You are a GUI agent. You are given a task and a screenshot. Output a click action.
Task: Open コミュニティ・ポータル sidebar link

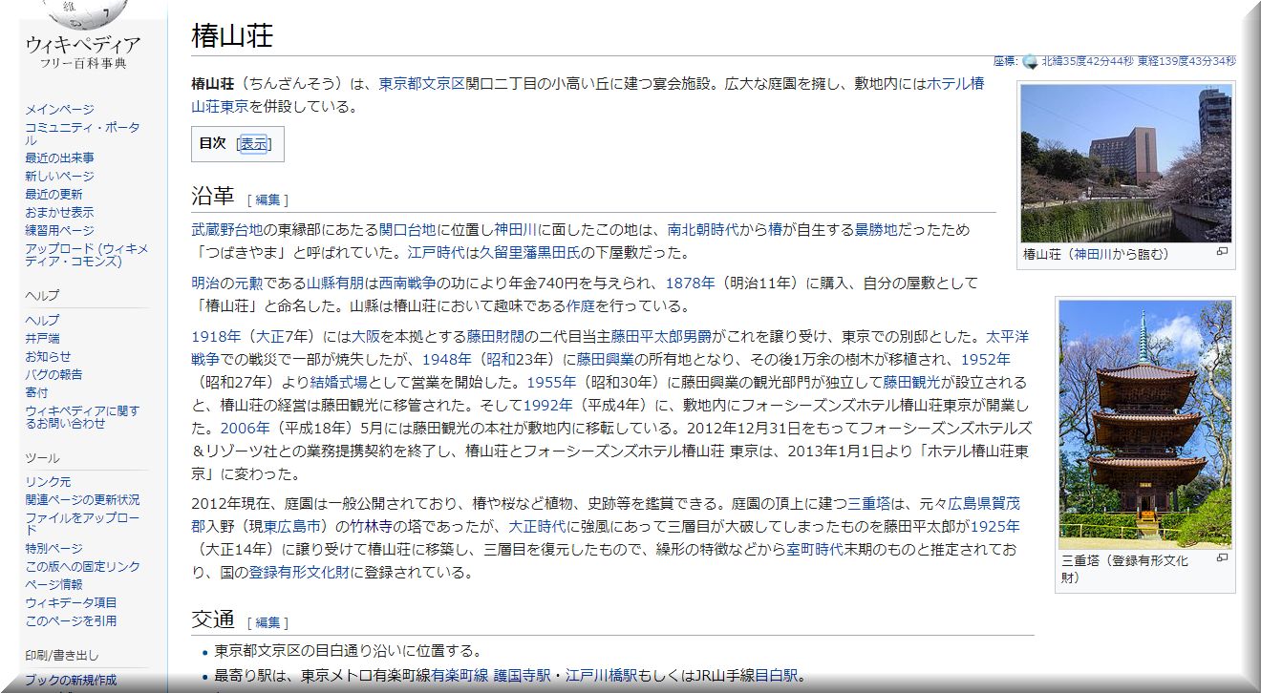pyautogui.click(x=82, y=134)
